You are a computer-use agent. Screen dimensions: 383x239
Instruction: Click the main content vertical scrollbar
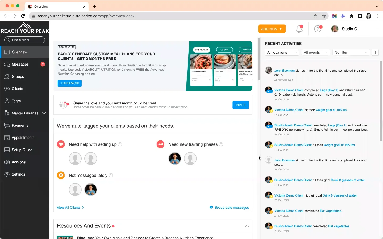tap(259, 59)
